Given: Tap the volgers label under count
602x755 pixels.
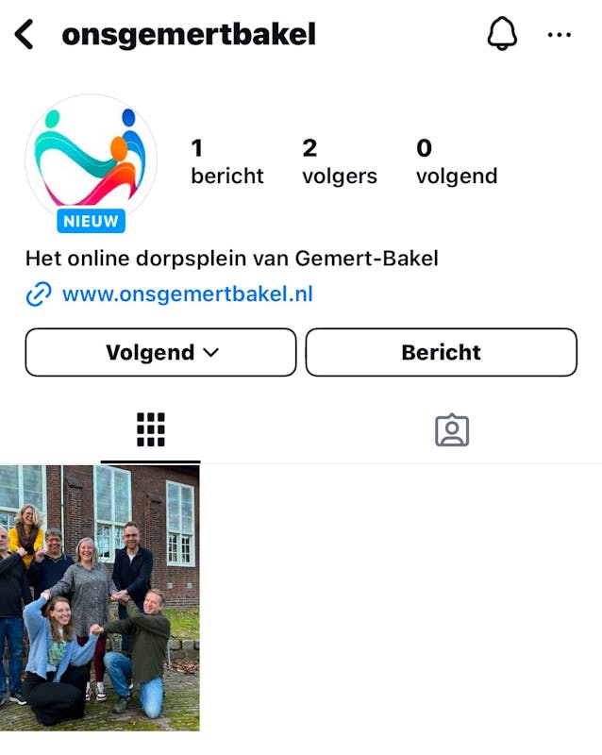Looking at the screenshot, I should click(340, 176).
